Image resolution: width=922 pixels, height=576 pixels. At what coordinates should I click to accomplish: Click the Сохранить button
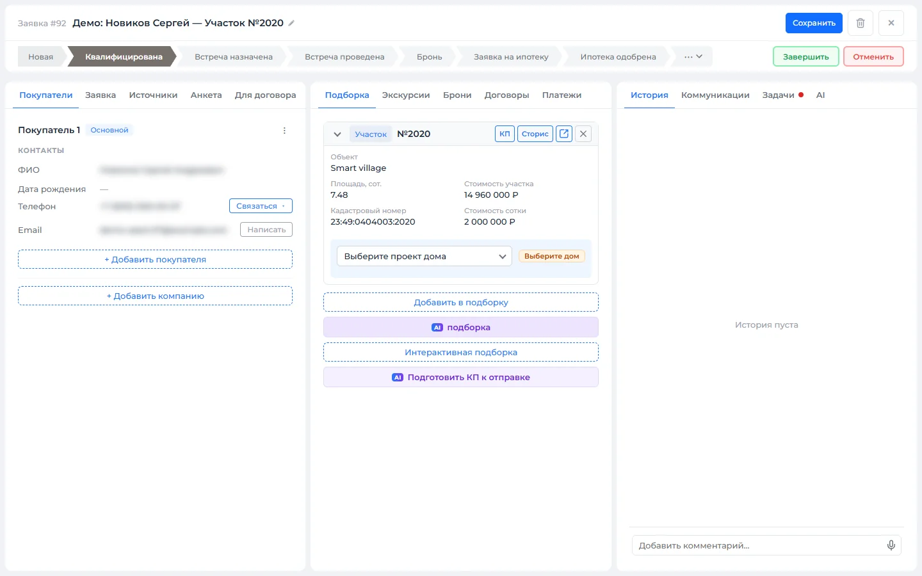coord(814,23)
